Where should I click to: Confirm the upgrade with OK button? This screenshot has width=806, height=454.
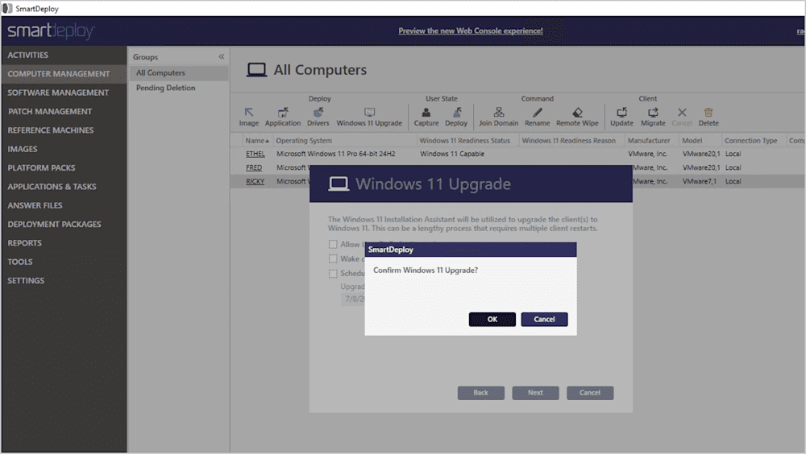pyautogui.click(x=492, y=320)
